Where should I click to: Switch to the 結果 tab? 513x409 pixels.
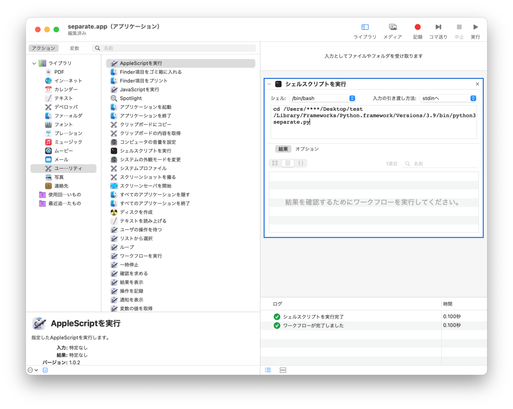283,149
